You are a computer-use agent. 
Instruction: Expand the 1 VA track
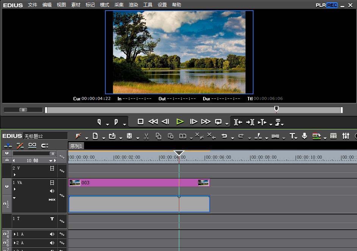click(x=14, y=189)
